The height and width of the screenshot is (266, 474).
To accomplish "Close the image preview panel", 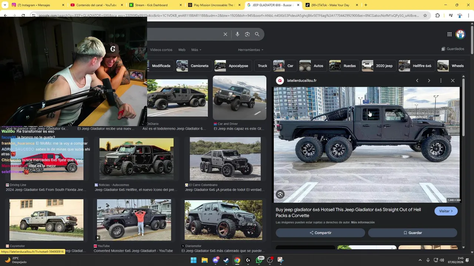I will point(453,81).
